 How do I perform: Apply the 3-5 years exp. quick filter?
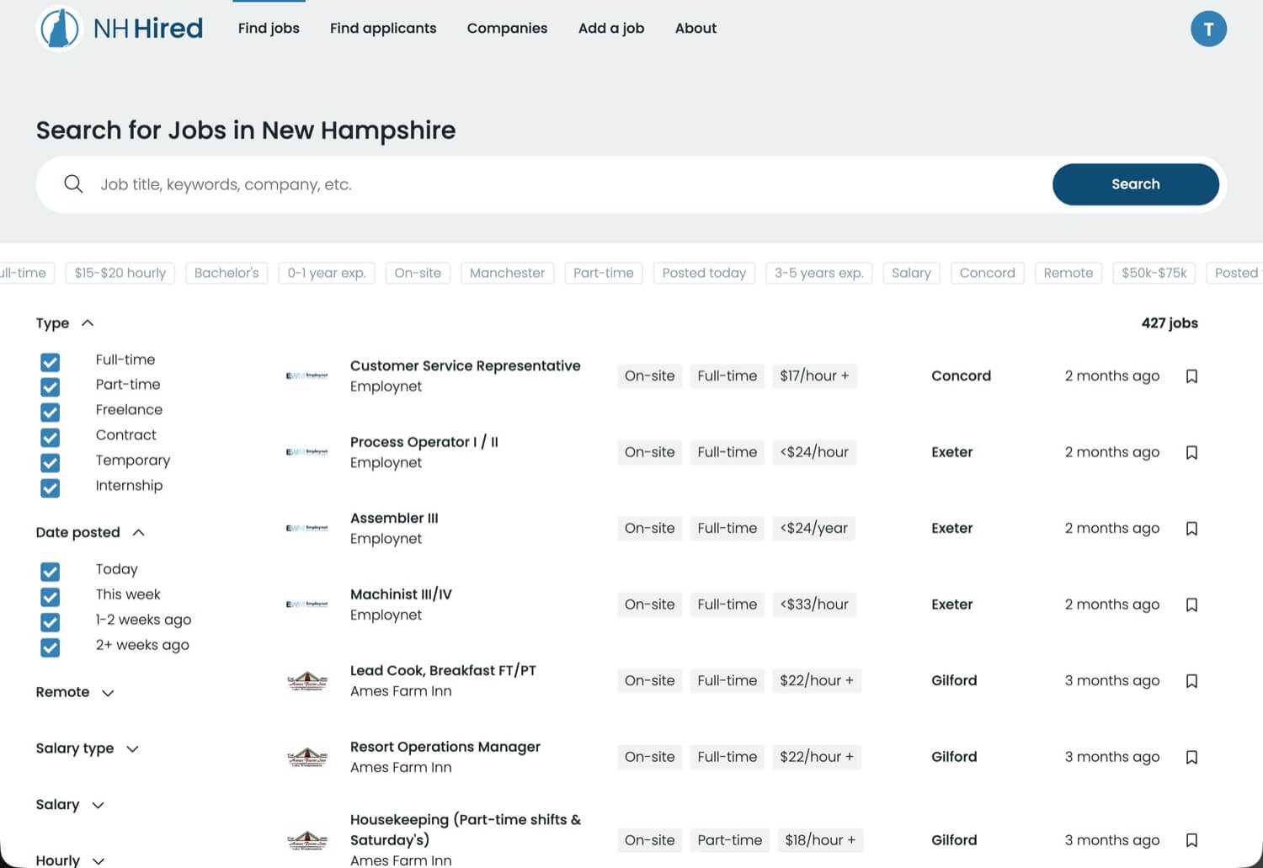(819, 273)
